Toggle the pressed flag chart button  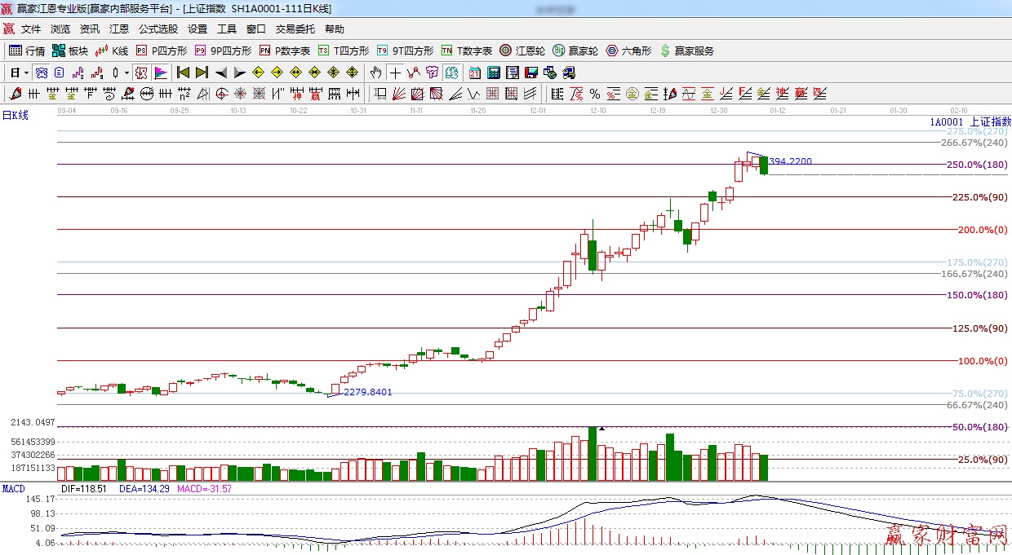[x=160, y=73]
